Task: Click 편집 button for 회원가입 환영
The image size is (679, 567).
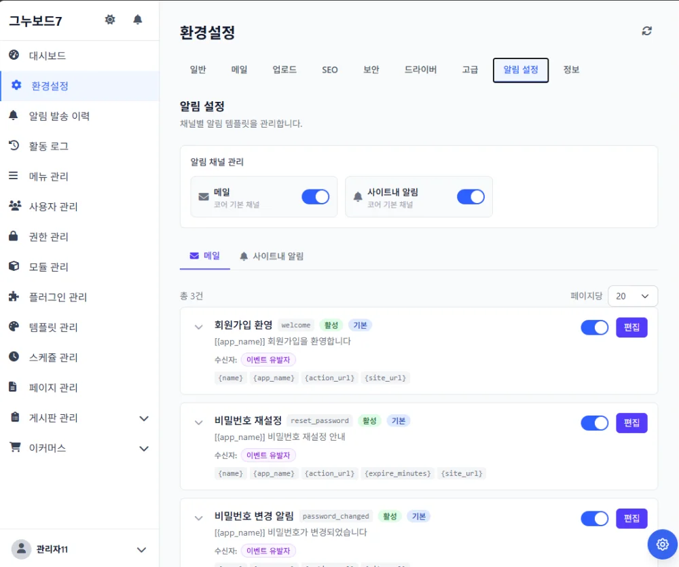Action: (x=631, y=327)
